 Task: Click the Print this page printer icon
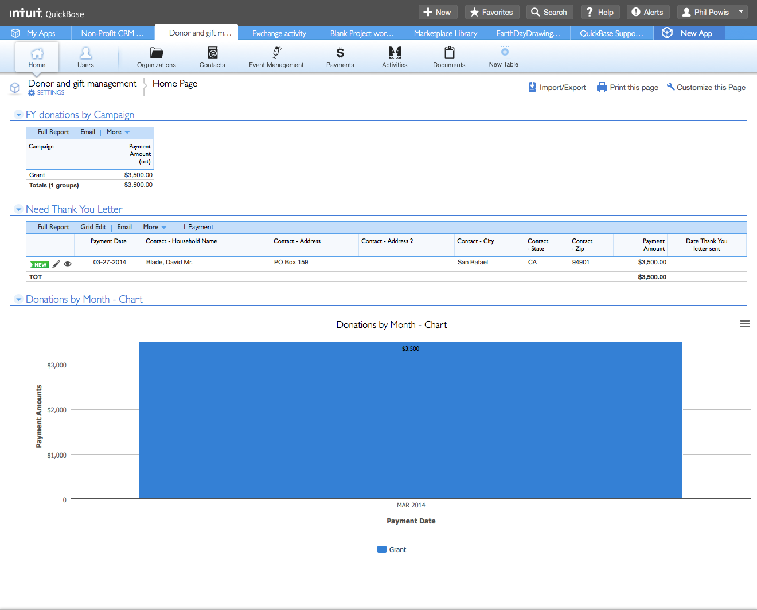click(602, 87)
